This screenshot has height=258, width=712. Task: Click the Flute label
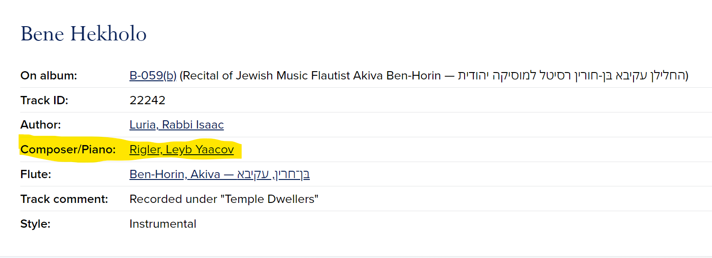click(36, 174)
